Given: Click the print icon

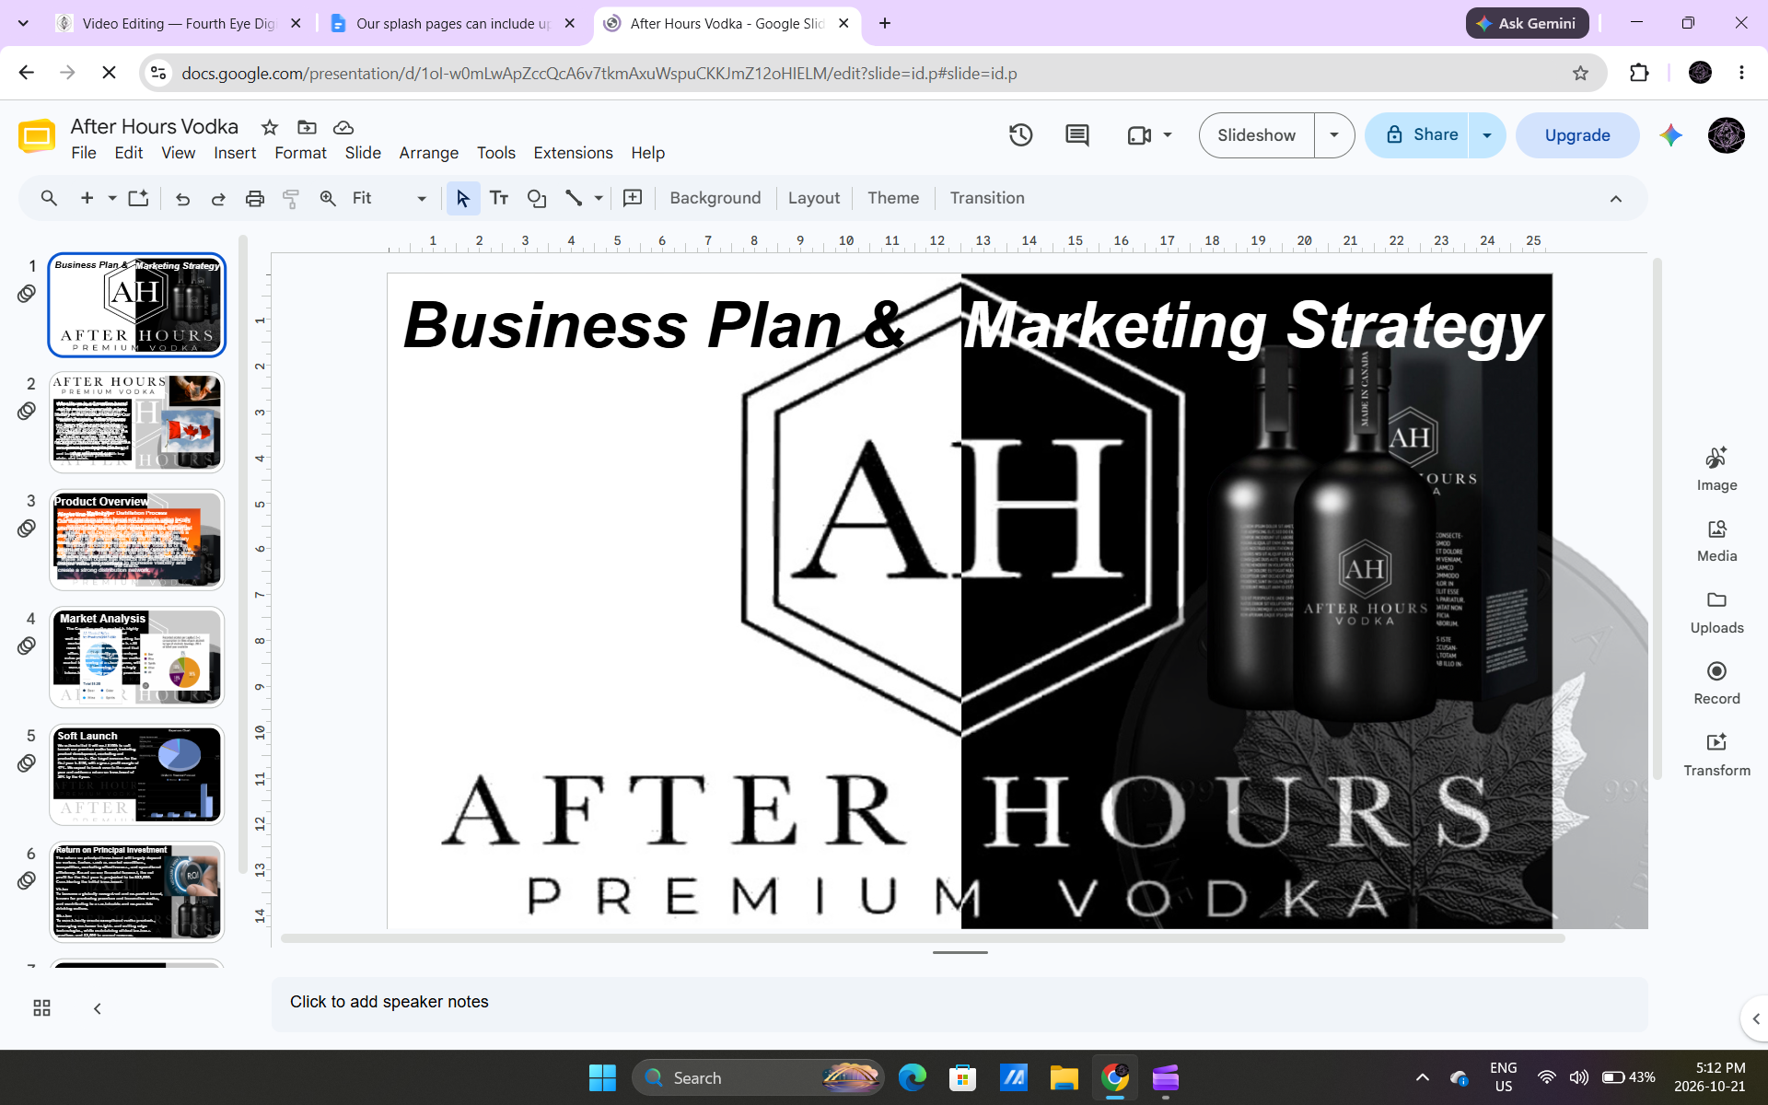Looking at the screenshot, I should tap(255, 198).
